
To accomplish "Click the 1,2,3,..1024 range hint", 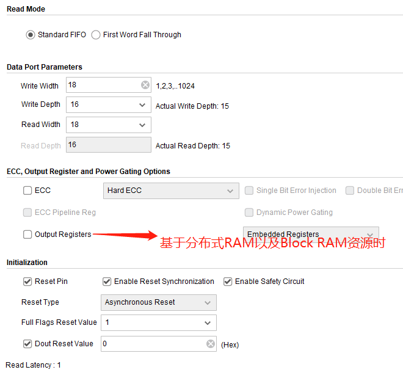I will (x=175, y=86).
